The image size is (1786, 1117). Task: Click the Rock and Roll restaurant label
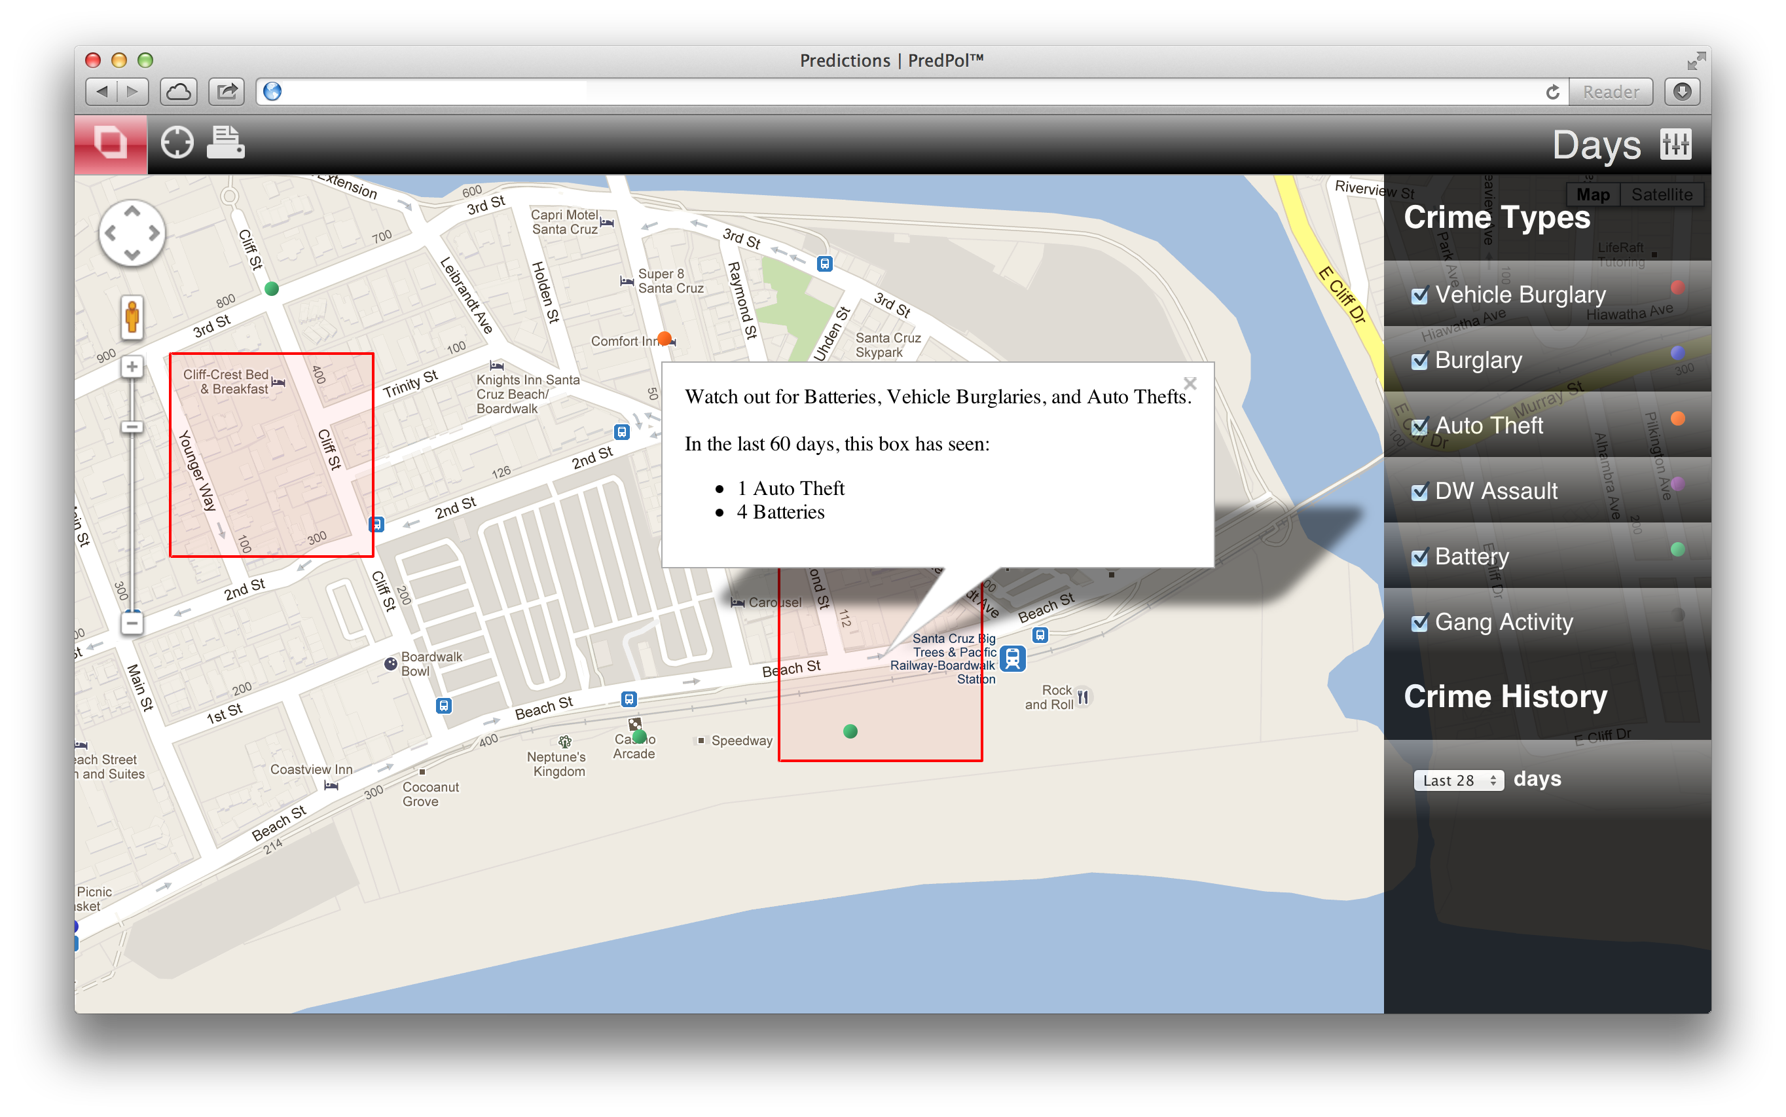pos(1049,697)
